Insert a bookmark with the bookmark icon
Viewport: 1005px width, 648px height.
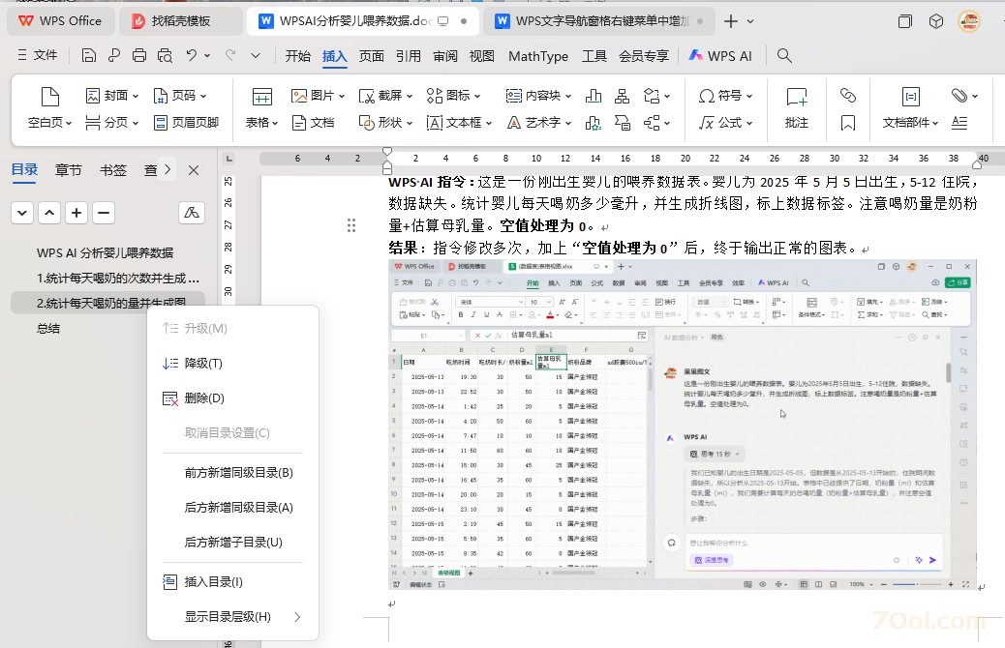pyautogui.click(x=849, y=124)
